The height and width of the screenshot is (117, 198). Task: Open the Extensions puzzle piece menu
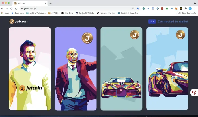pyautogui.click(x=186, y=8)
